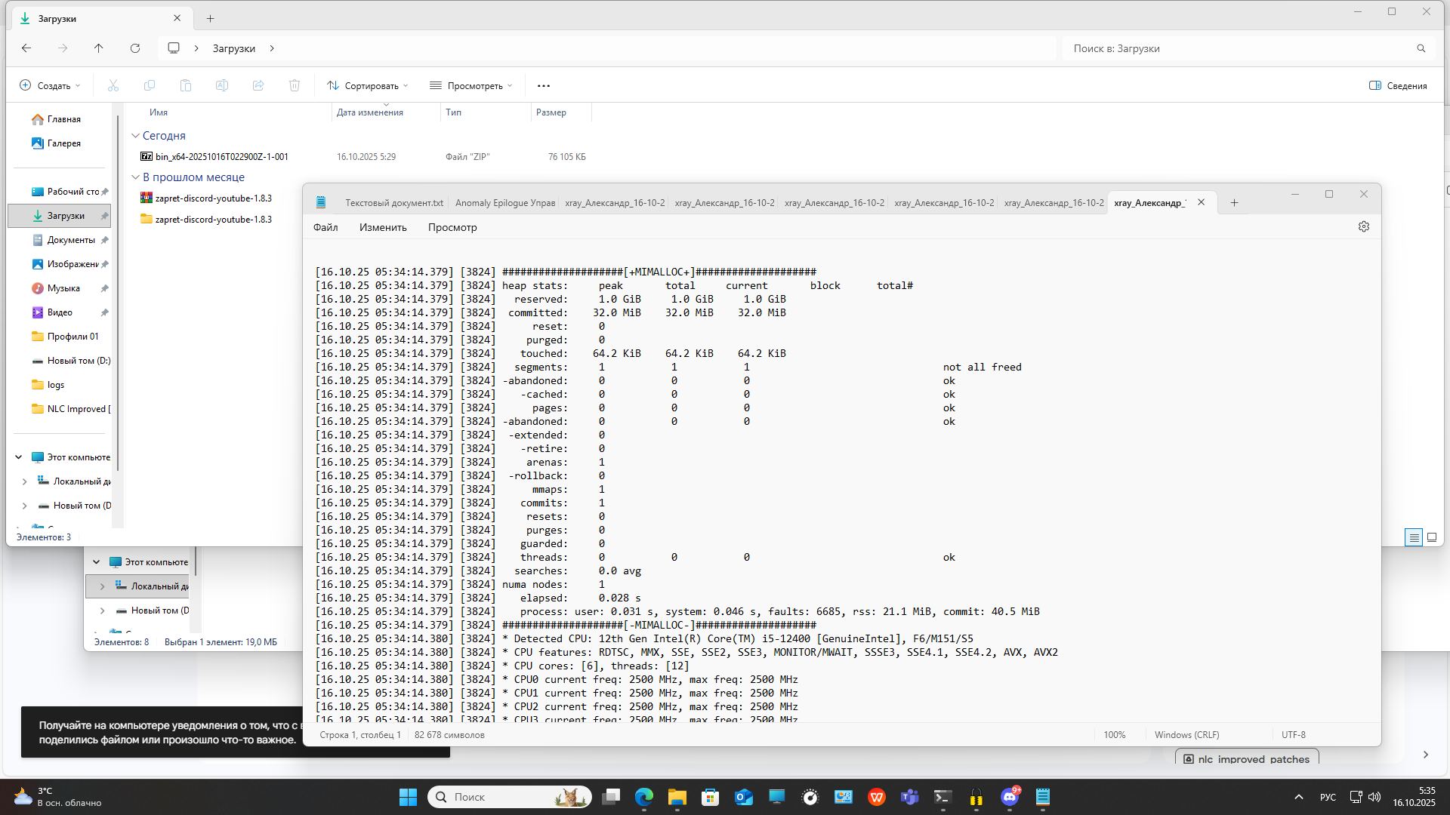
Task: Click the Refresh icon next to address bar
Action: point(135,48)
